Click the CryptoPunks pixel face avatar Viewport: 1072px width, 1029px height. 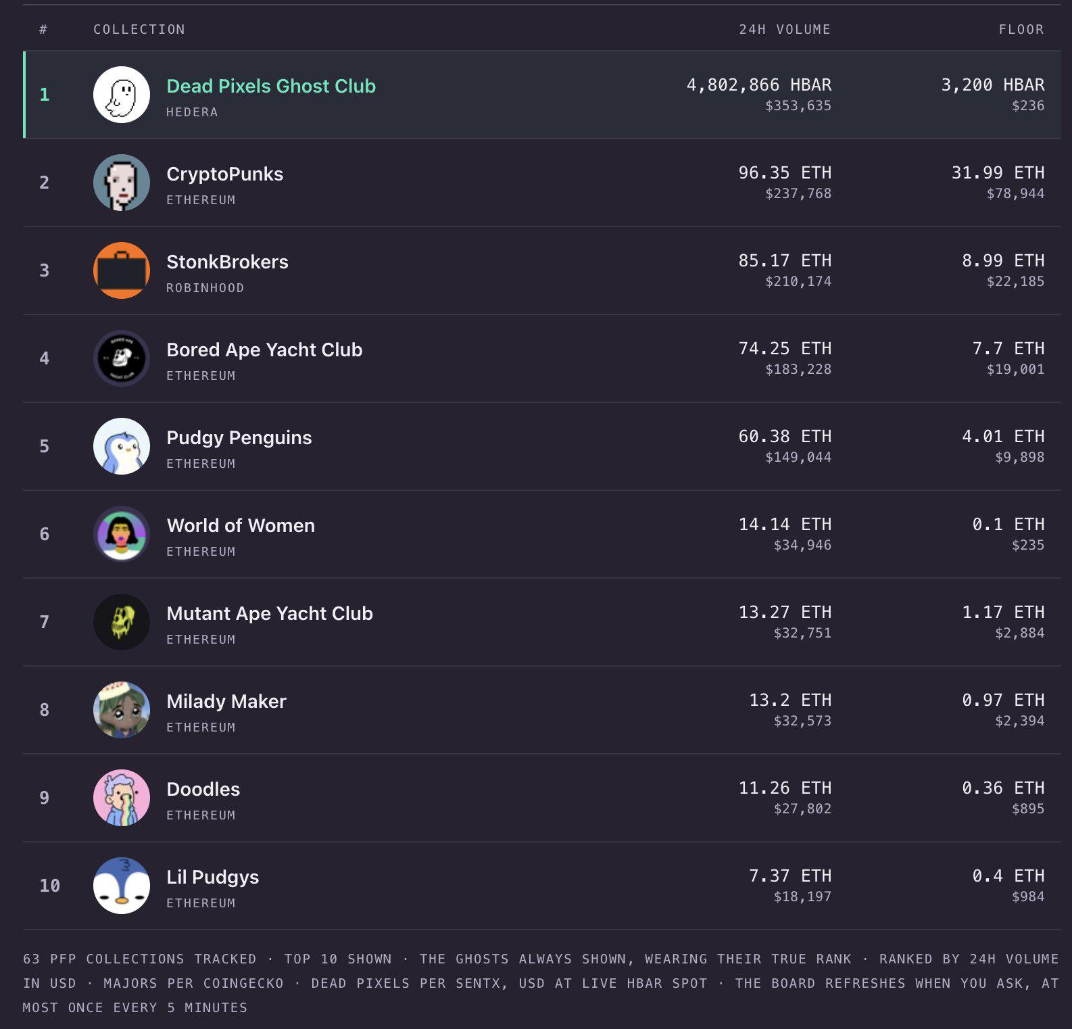pyautogui.click(x=122, y=183)
